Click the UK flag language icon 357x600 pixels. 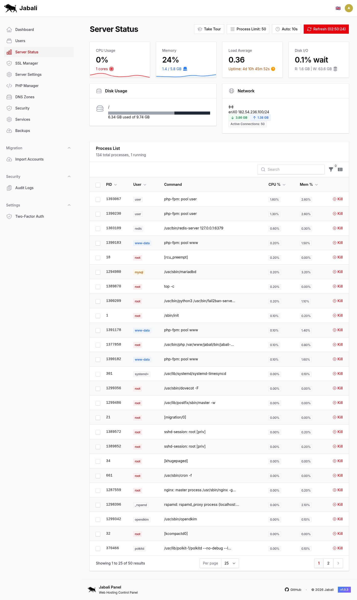click(x=338, y=8)
